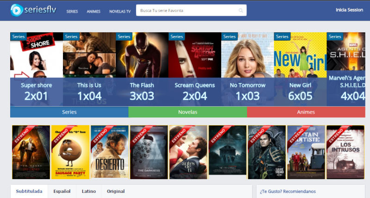Open The Flash 3x03 episode card
Image resolution: width=370 pixels, height=198 pixels.
142,69
